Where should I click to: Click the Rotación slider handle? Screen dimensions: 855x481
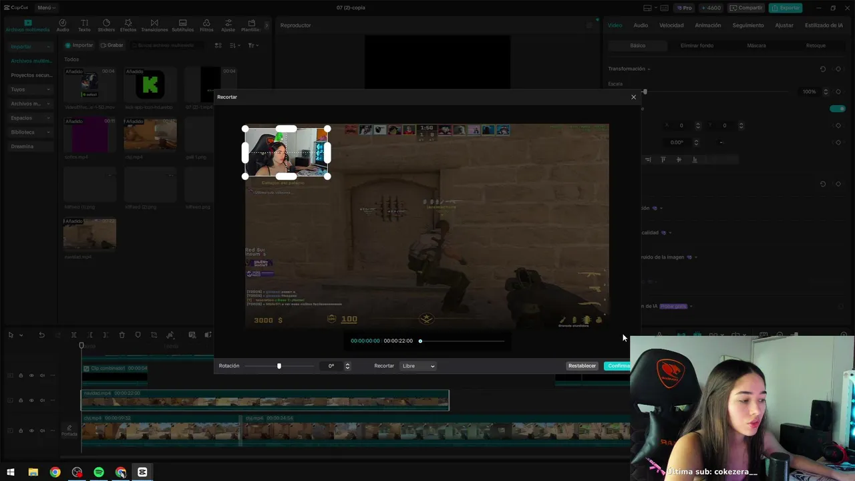tap(279, 366)
